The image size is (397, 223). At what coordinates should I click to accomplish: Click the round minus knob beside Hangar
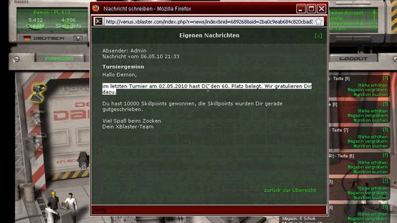point(16,59)
